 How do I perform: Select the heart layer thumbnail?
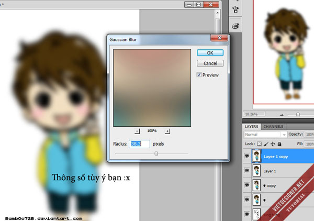tap(256, 200)
